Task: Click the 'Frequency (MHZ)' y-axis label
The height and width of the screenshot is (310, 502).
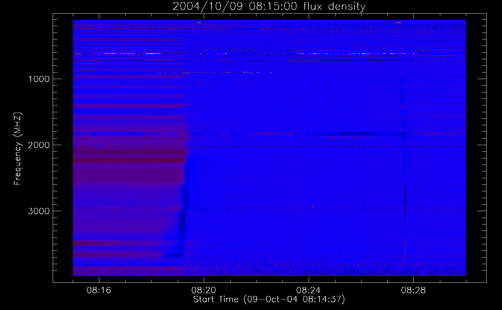Action: [18, 149]
